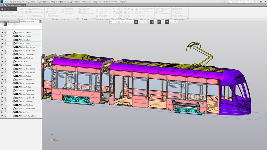Screen dimensions: 267x150
Task: Expand the 931M.1.Roof electric node
Action: pyautogui.click(x=12, y=47)
